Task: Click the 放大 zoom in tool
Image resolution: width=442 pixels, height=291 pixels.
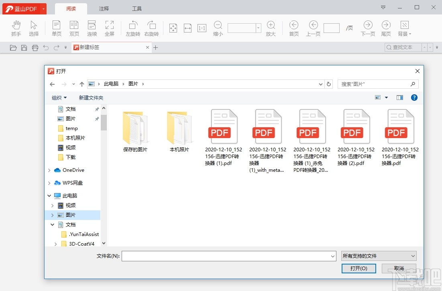Action: pos(271,28)
